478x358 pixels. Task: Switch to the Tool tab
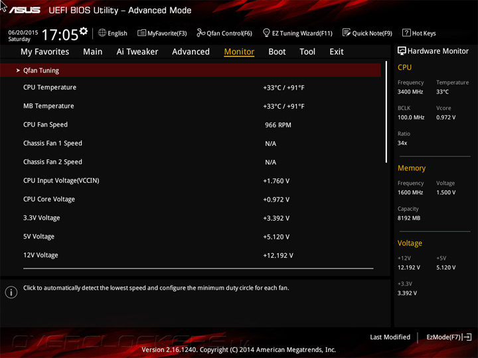[307, 52]
